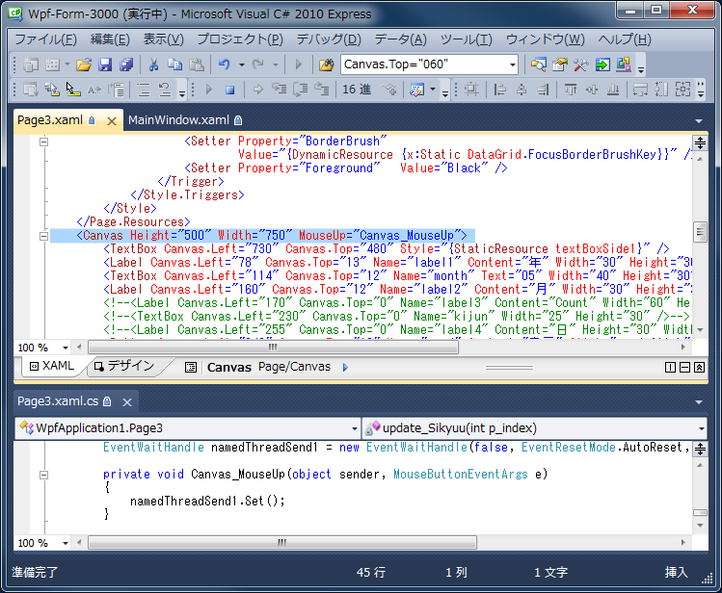
Task: Stop debugging with the blue square button
Action: 229,90
